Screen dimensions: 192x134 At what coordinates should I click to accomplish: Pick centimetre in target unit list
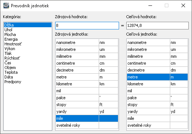[158, 63]
